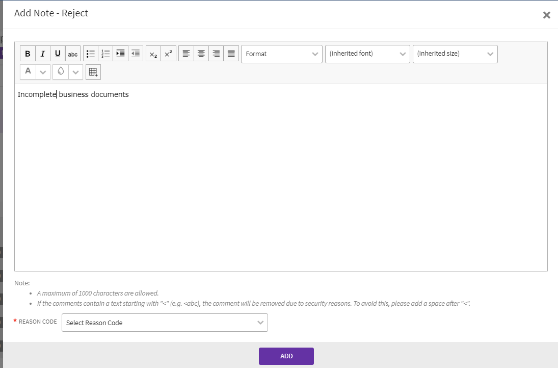Open background color droplet picker
558x368 pixels.
click(x=61, y=72)
